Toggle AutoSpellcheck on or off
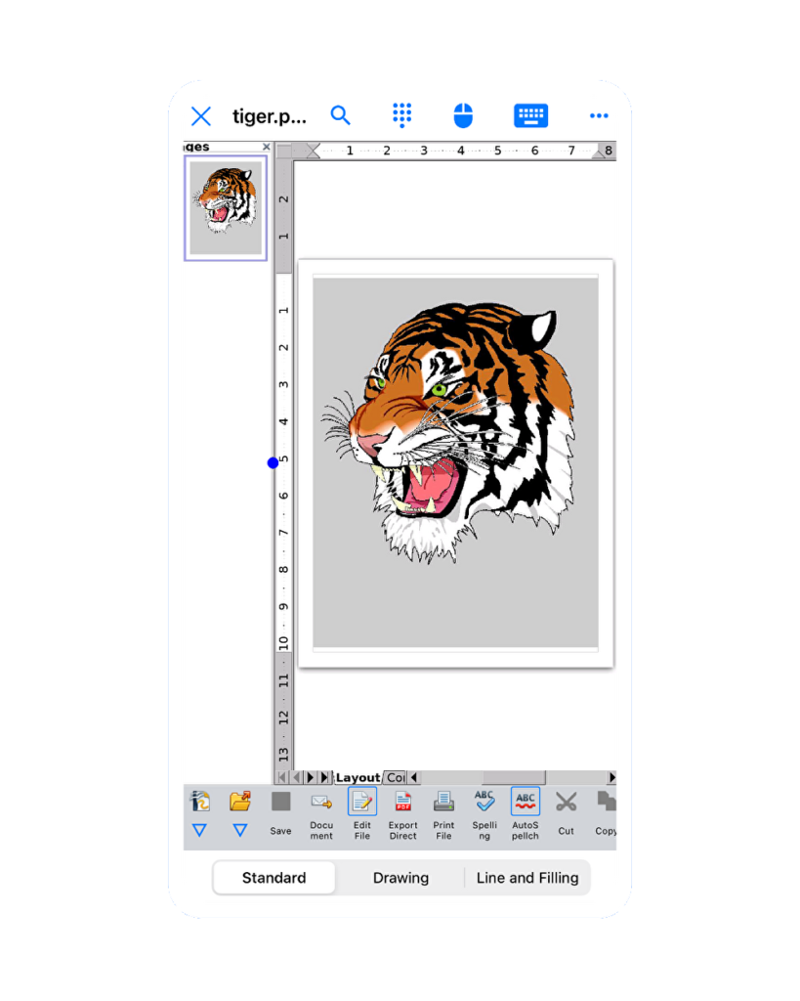Screen dimensions: 800x1001 click(526, 803)
